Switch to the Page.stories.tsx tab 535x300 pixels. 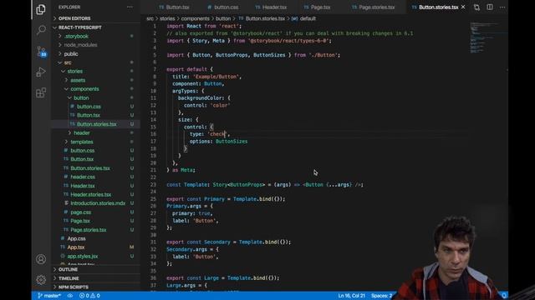coord(373,7)
